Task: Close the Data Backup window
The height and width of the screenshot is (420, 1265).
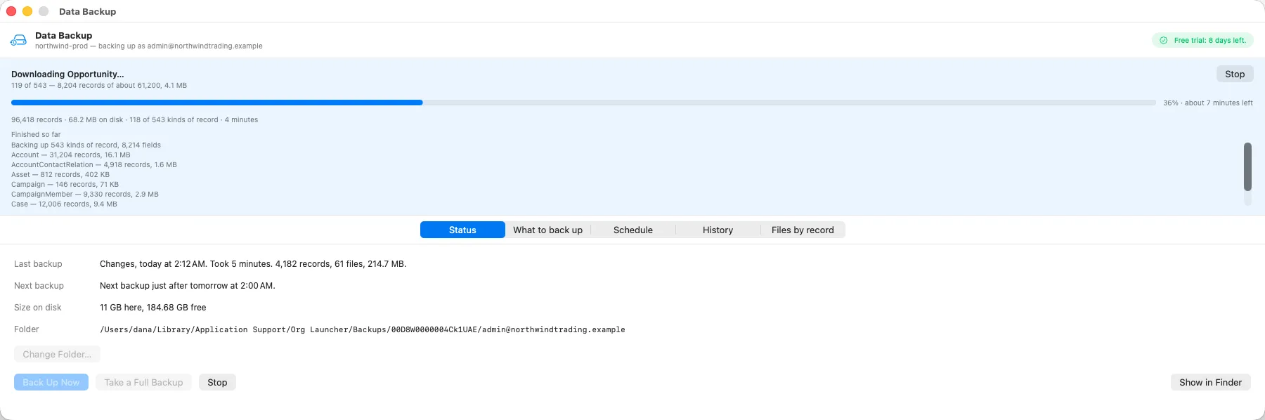Action: click(x=11, y=11)
